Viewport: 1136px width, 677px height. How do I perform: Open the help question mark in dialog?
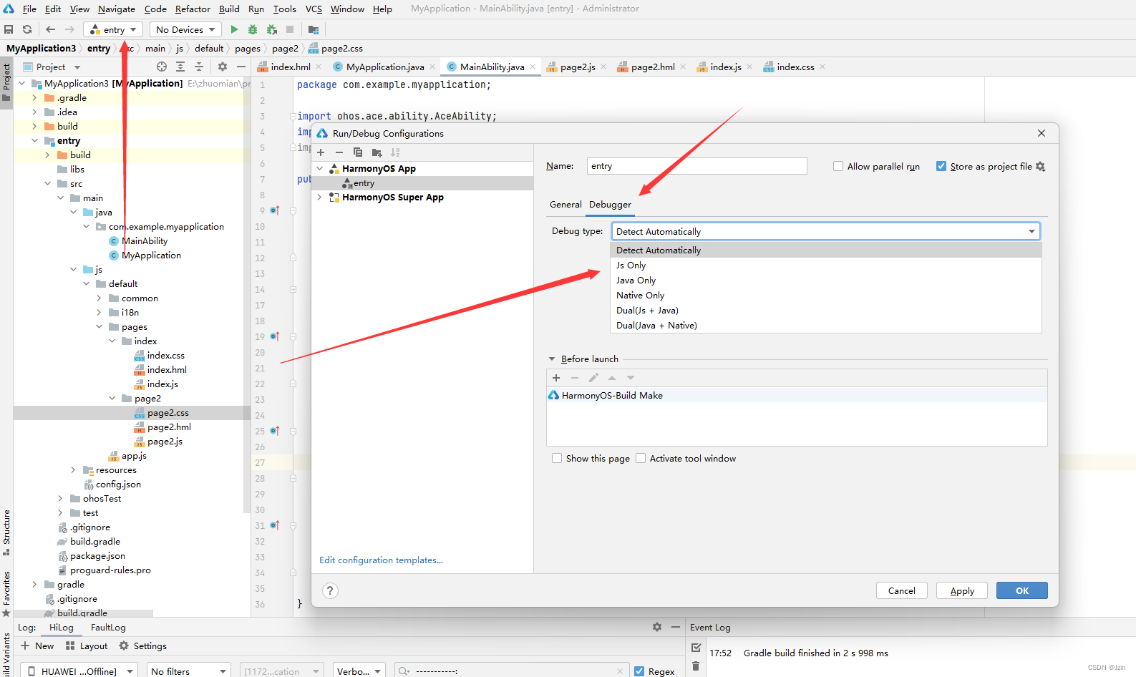(x=330, y=590)
